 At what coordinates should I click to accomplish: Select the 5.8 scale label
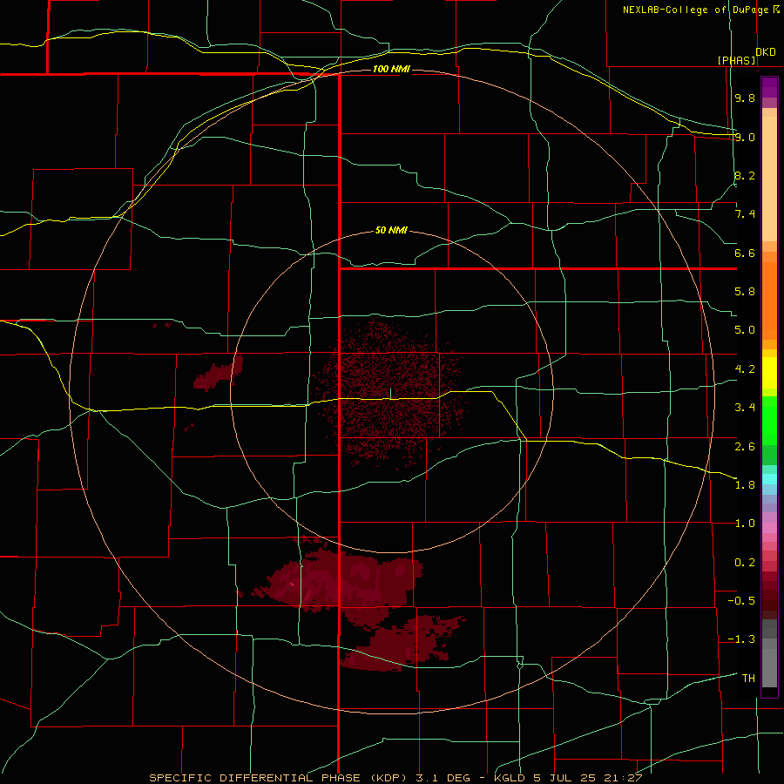click(x=745, y=292)
